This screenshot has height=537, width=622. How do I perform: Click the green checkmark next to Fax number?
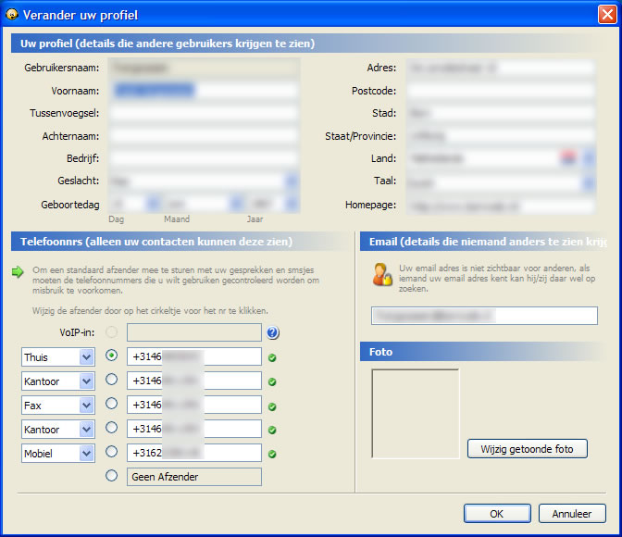point(273,406)
